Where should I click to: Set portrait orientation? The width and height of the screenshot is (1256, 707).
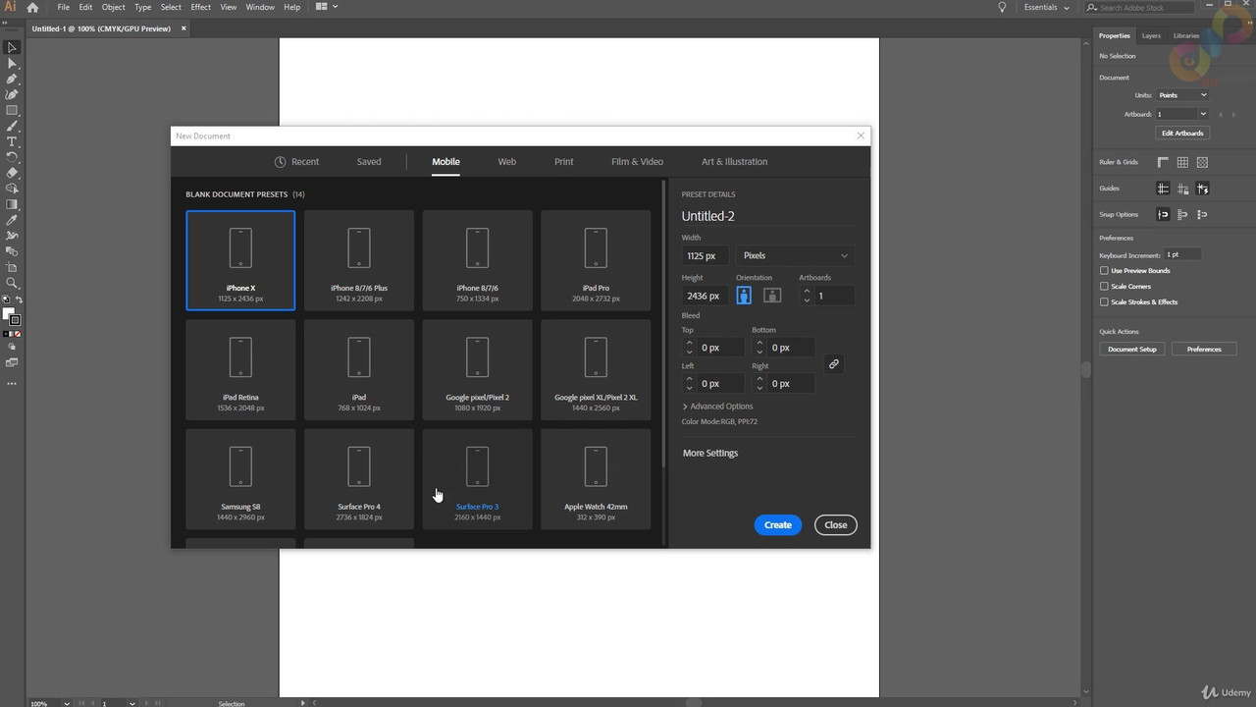[744, 296]
